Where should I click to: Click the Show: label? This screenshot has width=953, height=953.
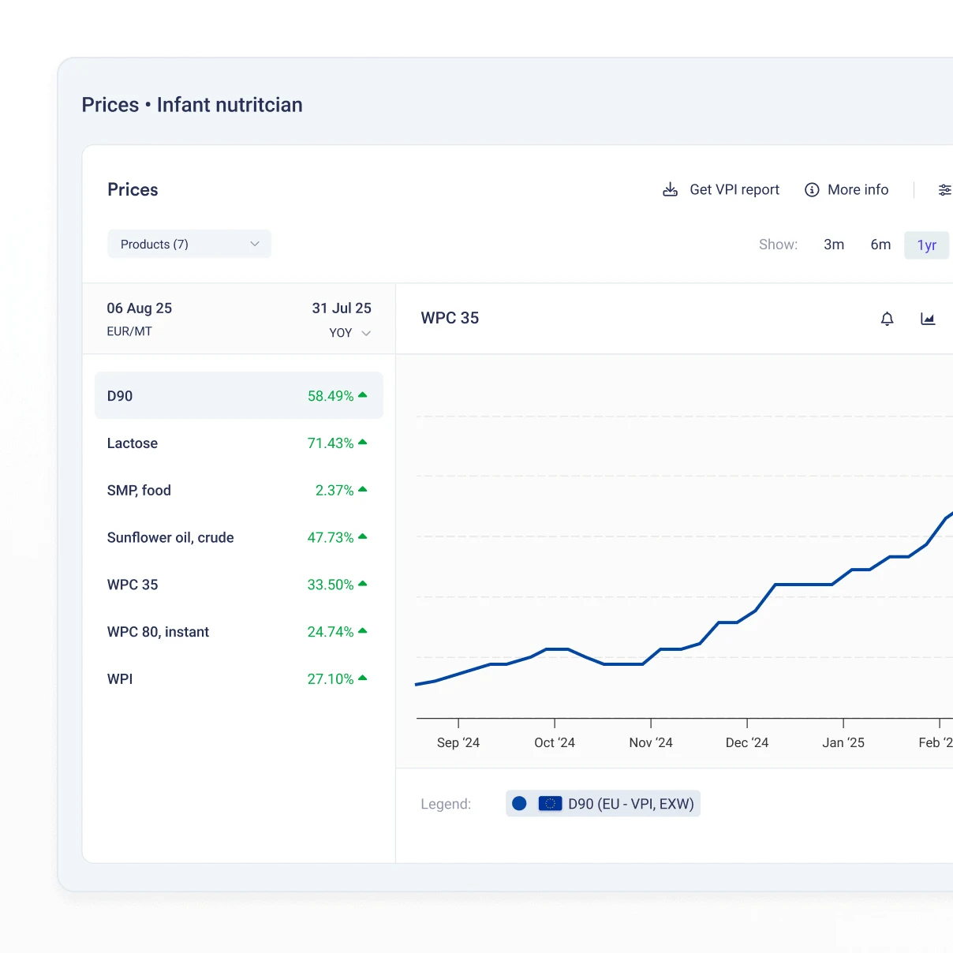coord(778,245)
